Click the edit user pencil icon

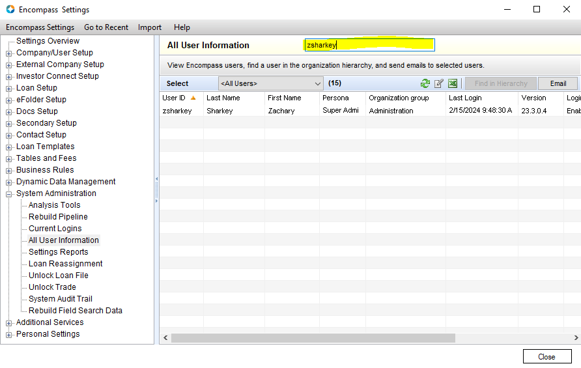point(439,83)
